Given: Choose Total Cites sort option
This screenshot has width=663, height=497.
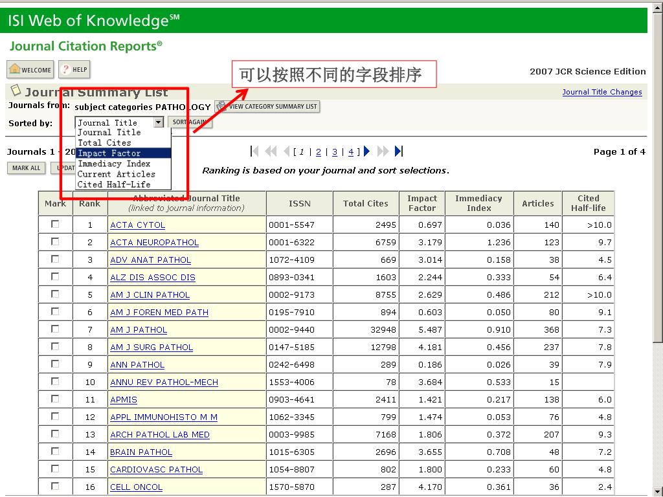Looking at the screenshot, I should point(123,143).
